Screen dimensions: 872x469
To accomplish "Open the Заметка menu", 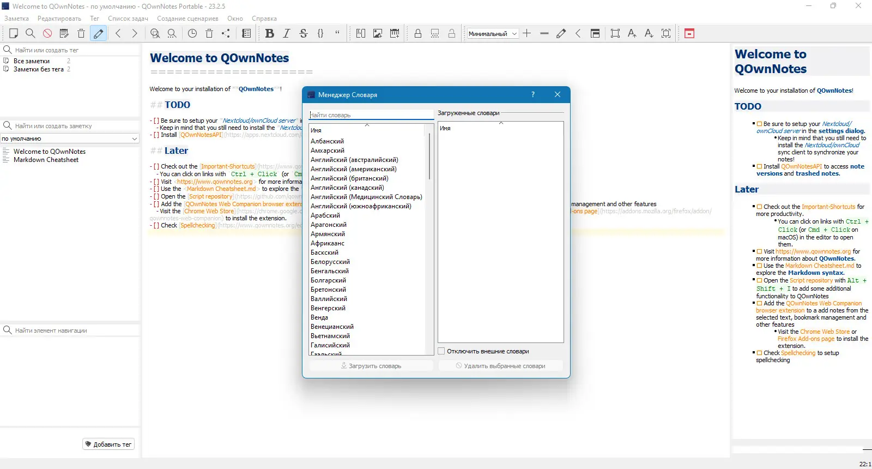I will pos(16,19).
